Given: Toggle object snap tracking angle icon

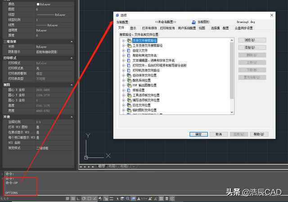Looking at the screenshot, I should 95,198.
